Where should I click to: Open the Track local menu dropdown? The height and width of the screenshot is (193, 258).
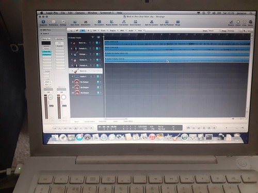click(104, 30)
